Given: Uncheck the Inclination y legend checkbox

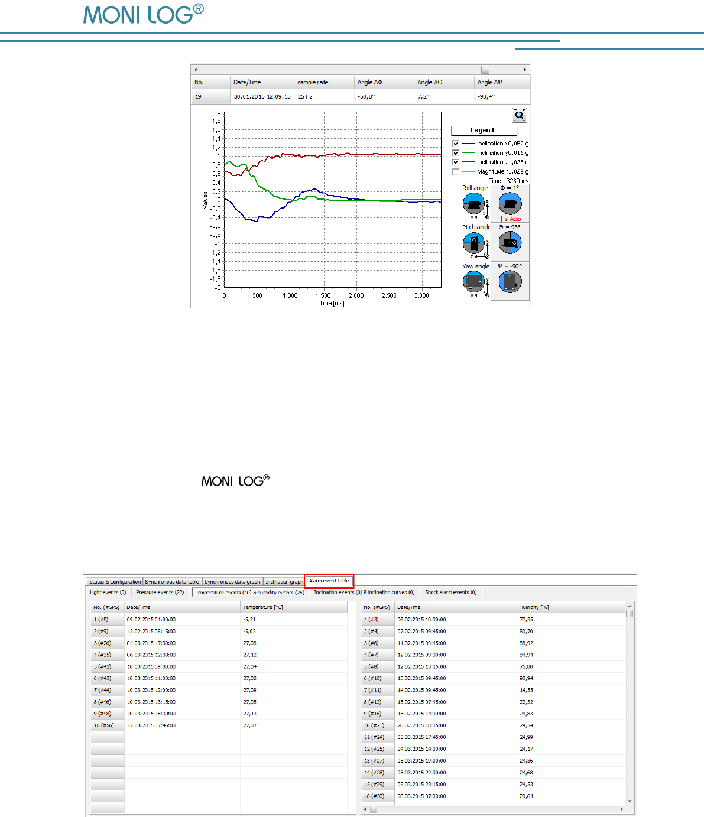Looking at the screenshot, I should point(456,152).
